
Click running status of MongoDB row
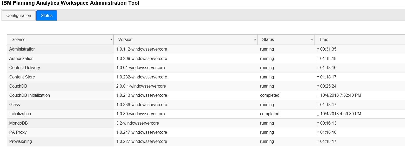(267, 123)
